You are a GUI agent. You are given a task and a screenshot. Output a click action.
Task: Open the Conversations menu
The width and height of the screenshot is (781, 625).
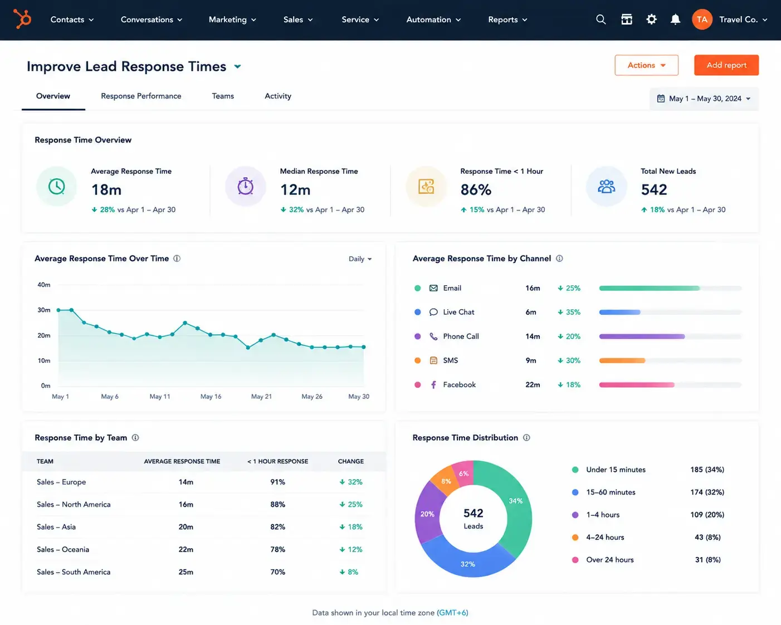click(152, 19)
